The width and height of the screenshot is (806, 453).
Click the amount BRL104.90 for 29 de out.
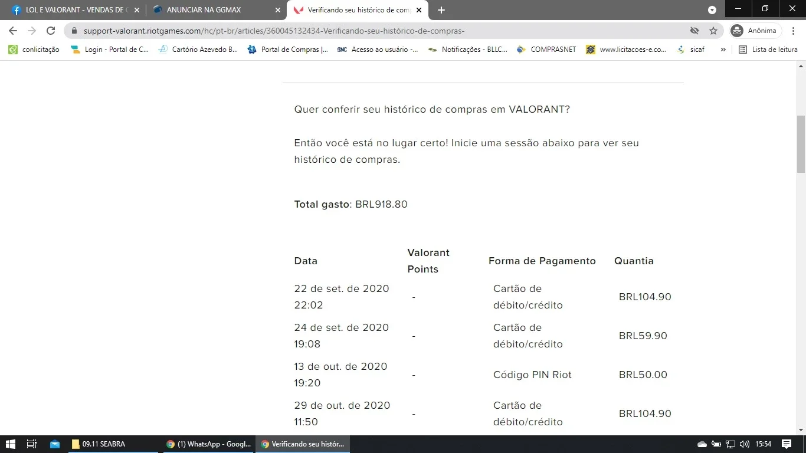pyautogui.click(x=645, y=414)
